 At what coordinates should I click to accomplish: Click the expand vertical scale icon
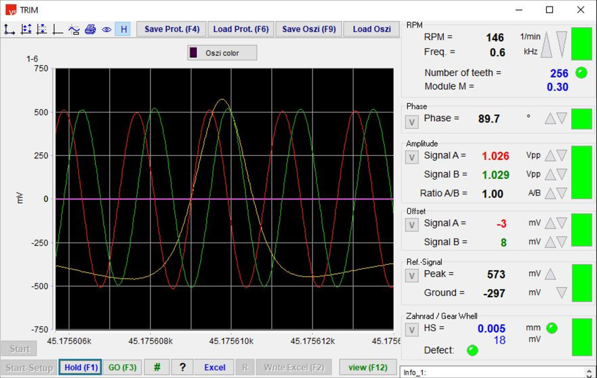26,29
